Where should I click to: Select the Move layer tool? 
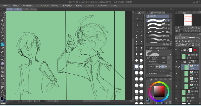pos(2,28)
